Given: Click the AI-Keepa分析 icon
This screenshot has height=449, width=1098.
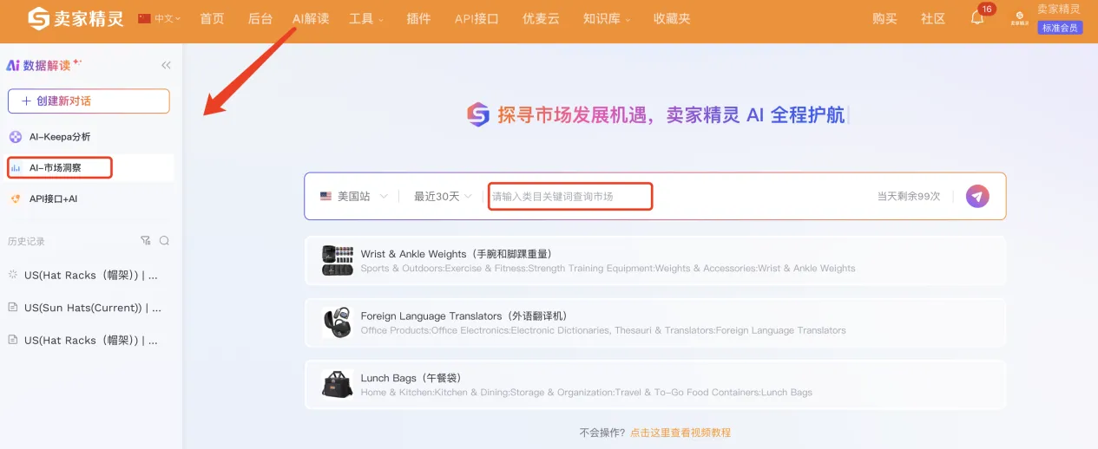Looking at the screenshot, I should coord(15,137).
